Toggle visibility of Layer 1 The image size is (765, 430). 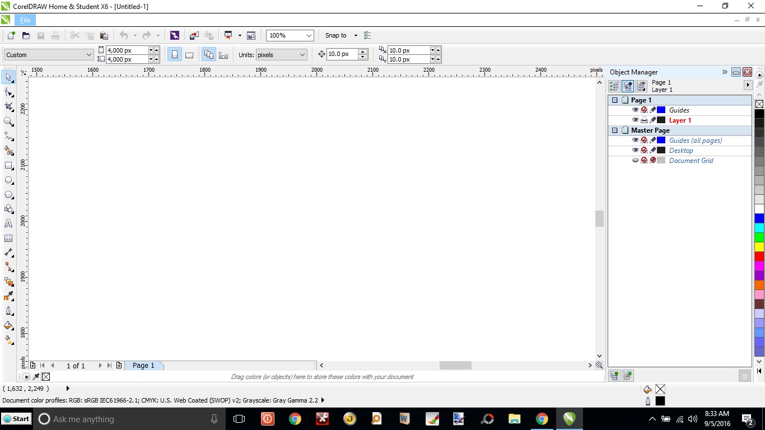[636, 120]
